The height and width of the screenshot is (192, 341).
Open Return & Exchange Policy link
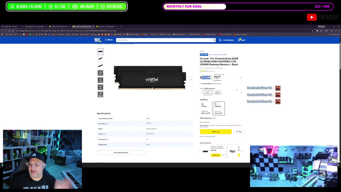click(207, 137)
